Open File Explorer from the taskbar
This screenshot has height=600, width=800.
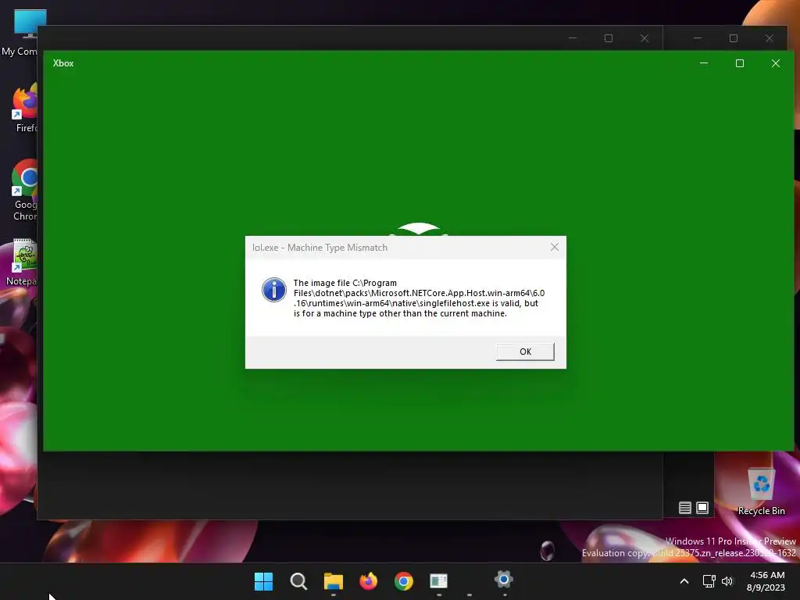click(x=333, y=581)
